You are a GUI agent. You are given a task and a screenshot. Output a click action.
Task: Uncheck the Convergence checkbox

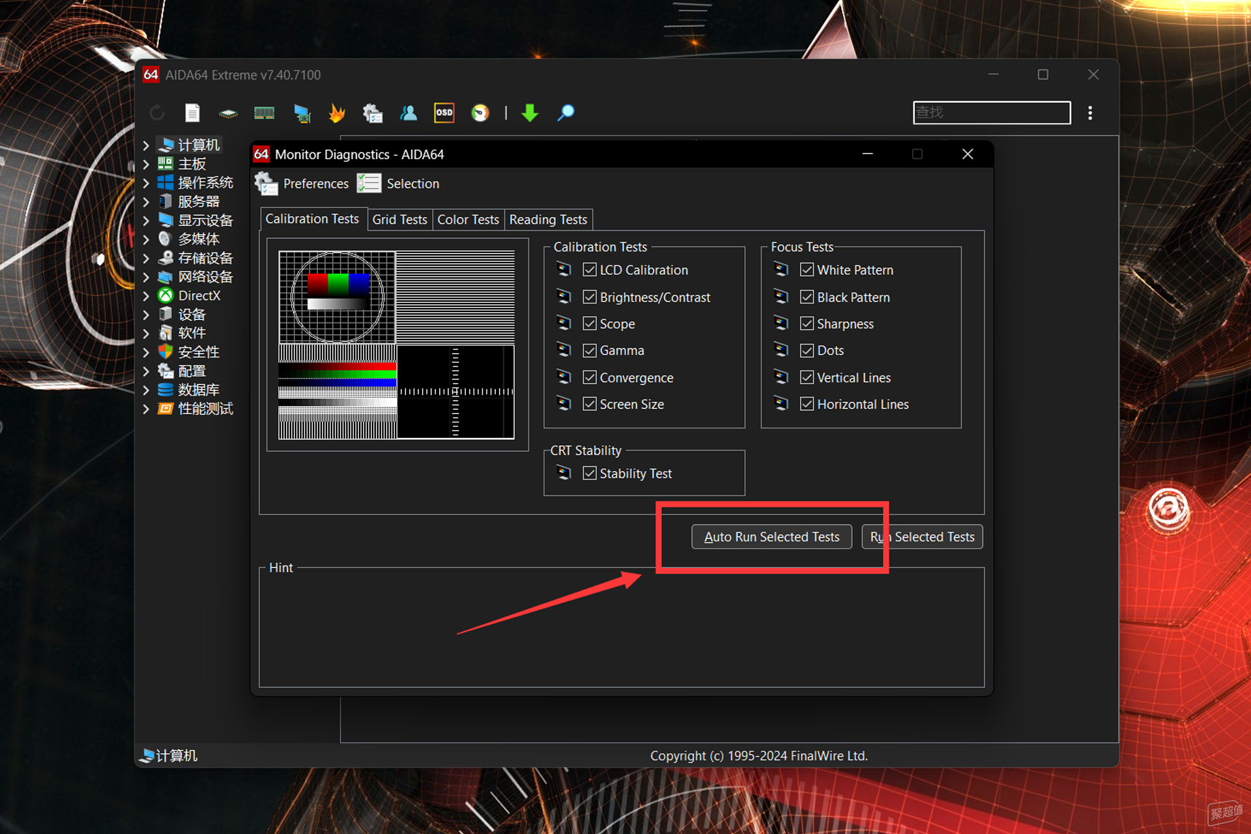click(590, 377)
